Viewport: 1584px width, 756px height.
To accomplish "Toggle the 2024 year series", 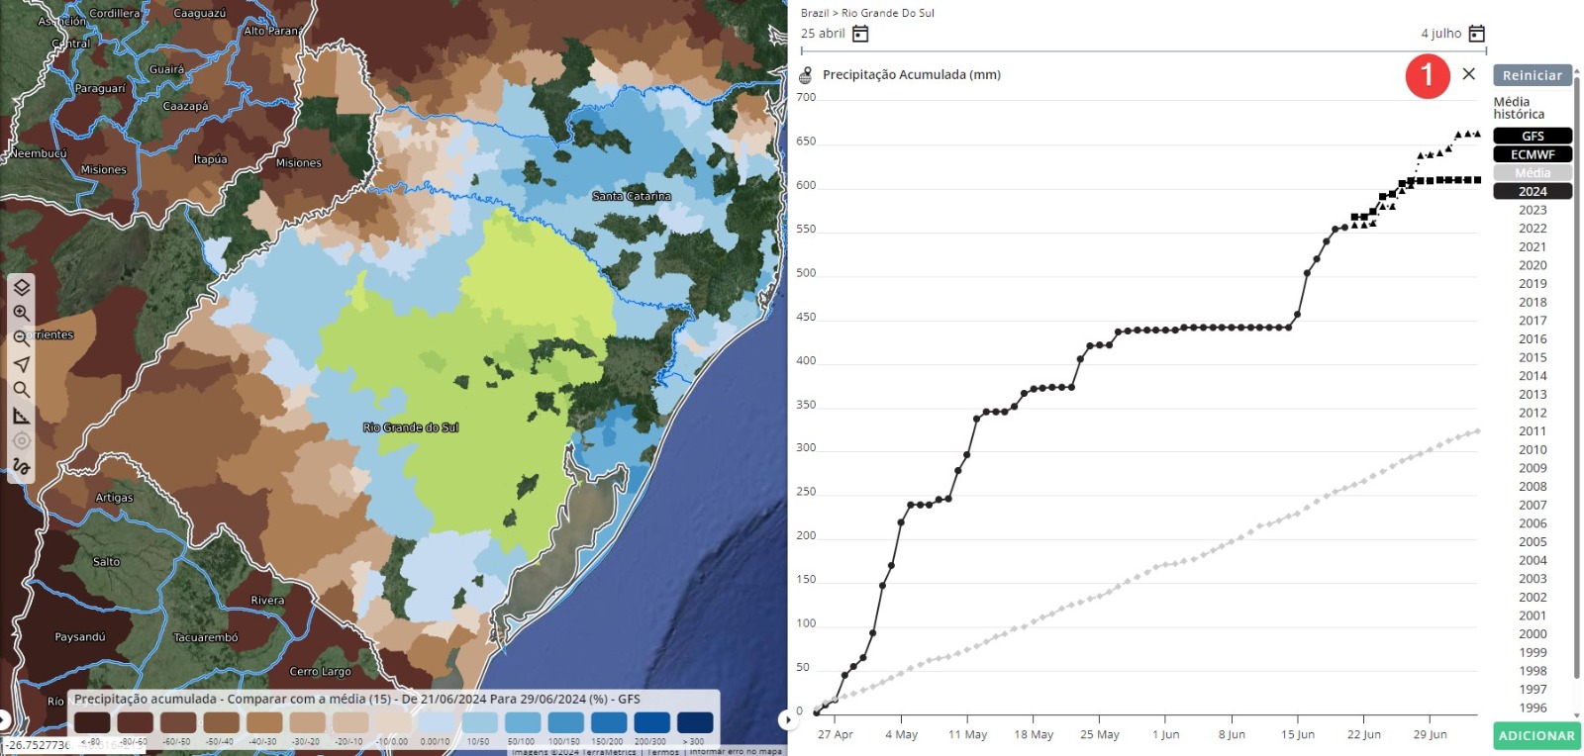I will pos(1532,192).
